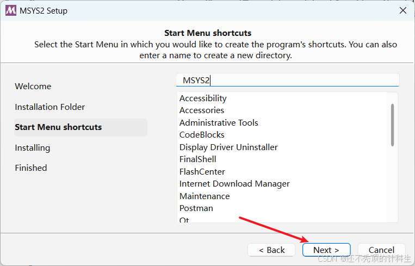Viewport: 415px width, 266px height.
Task: Click the MSYS2 logo icon in title bar
Action: click(11, 10)
